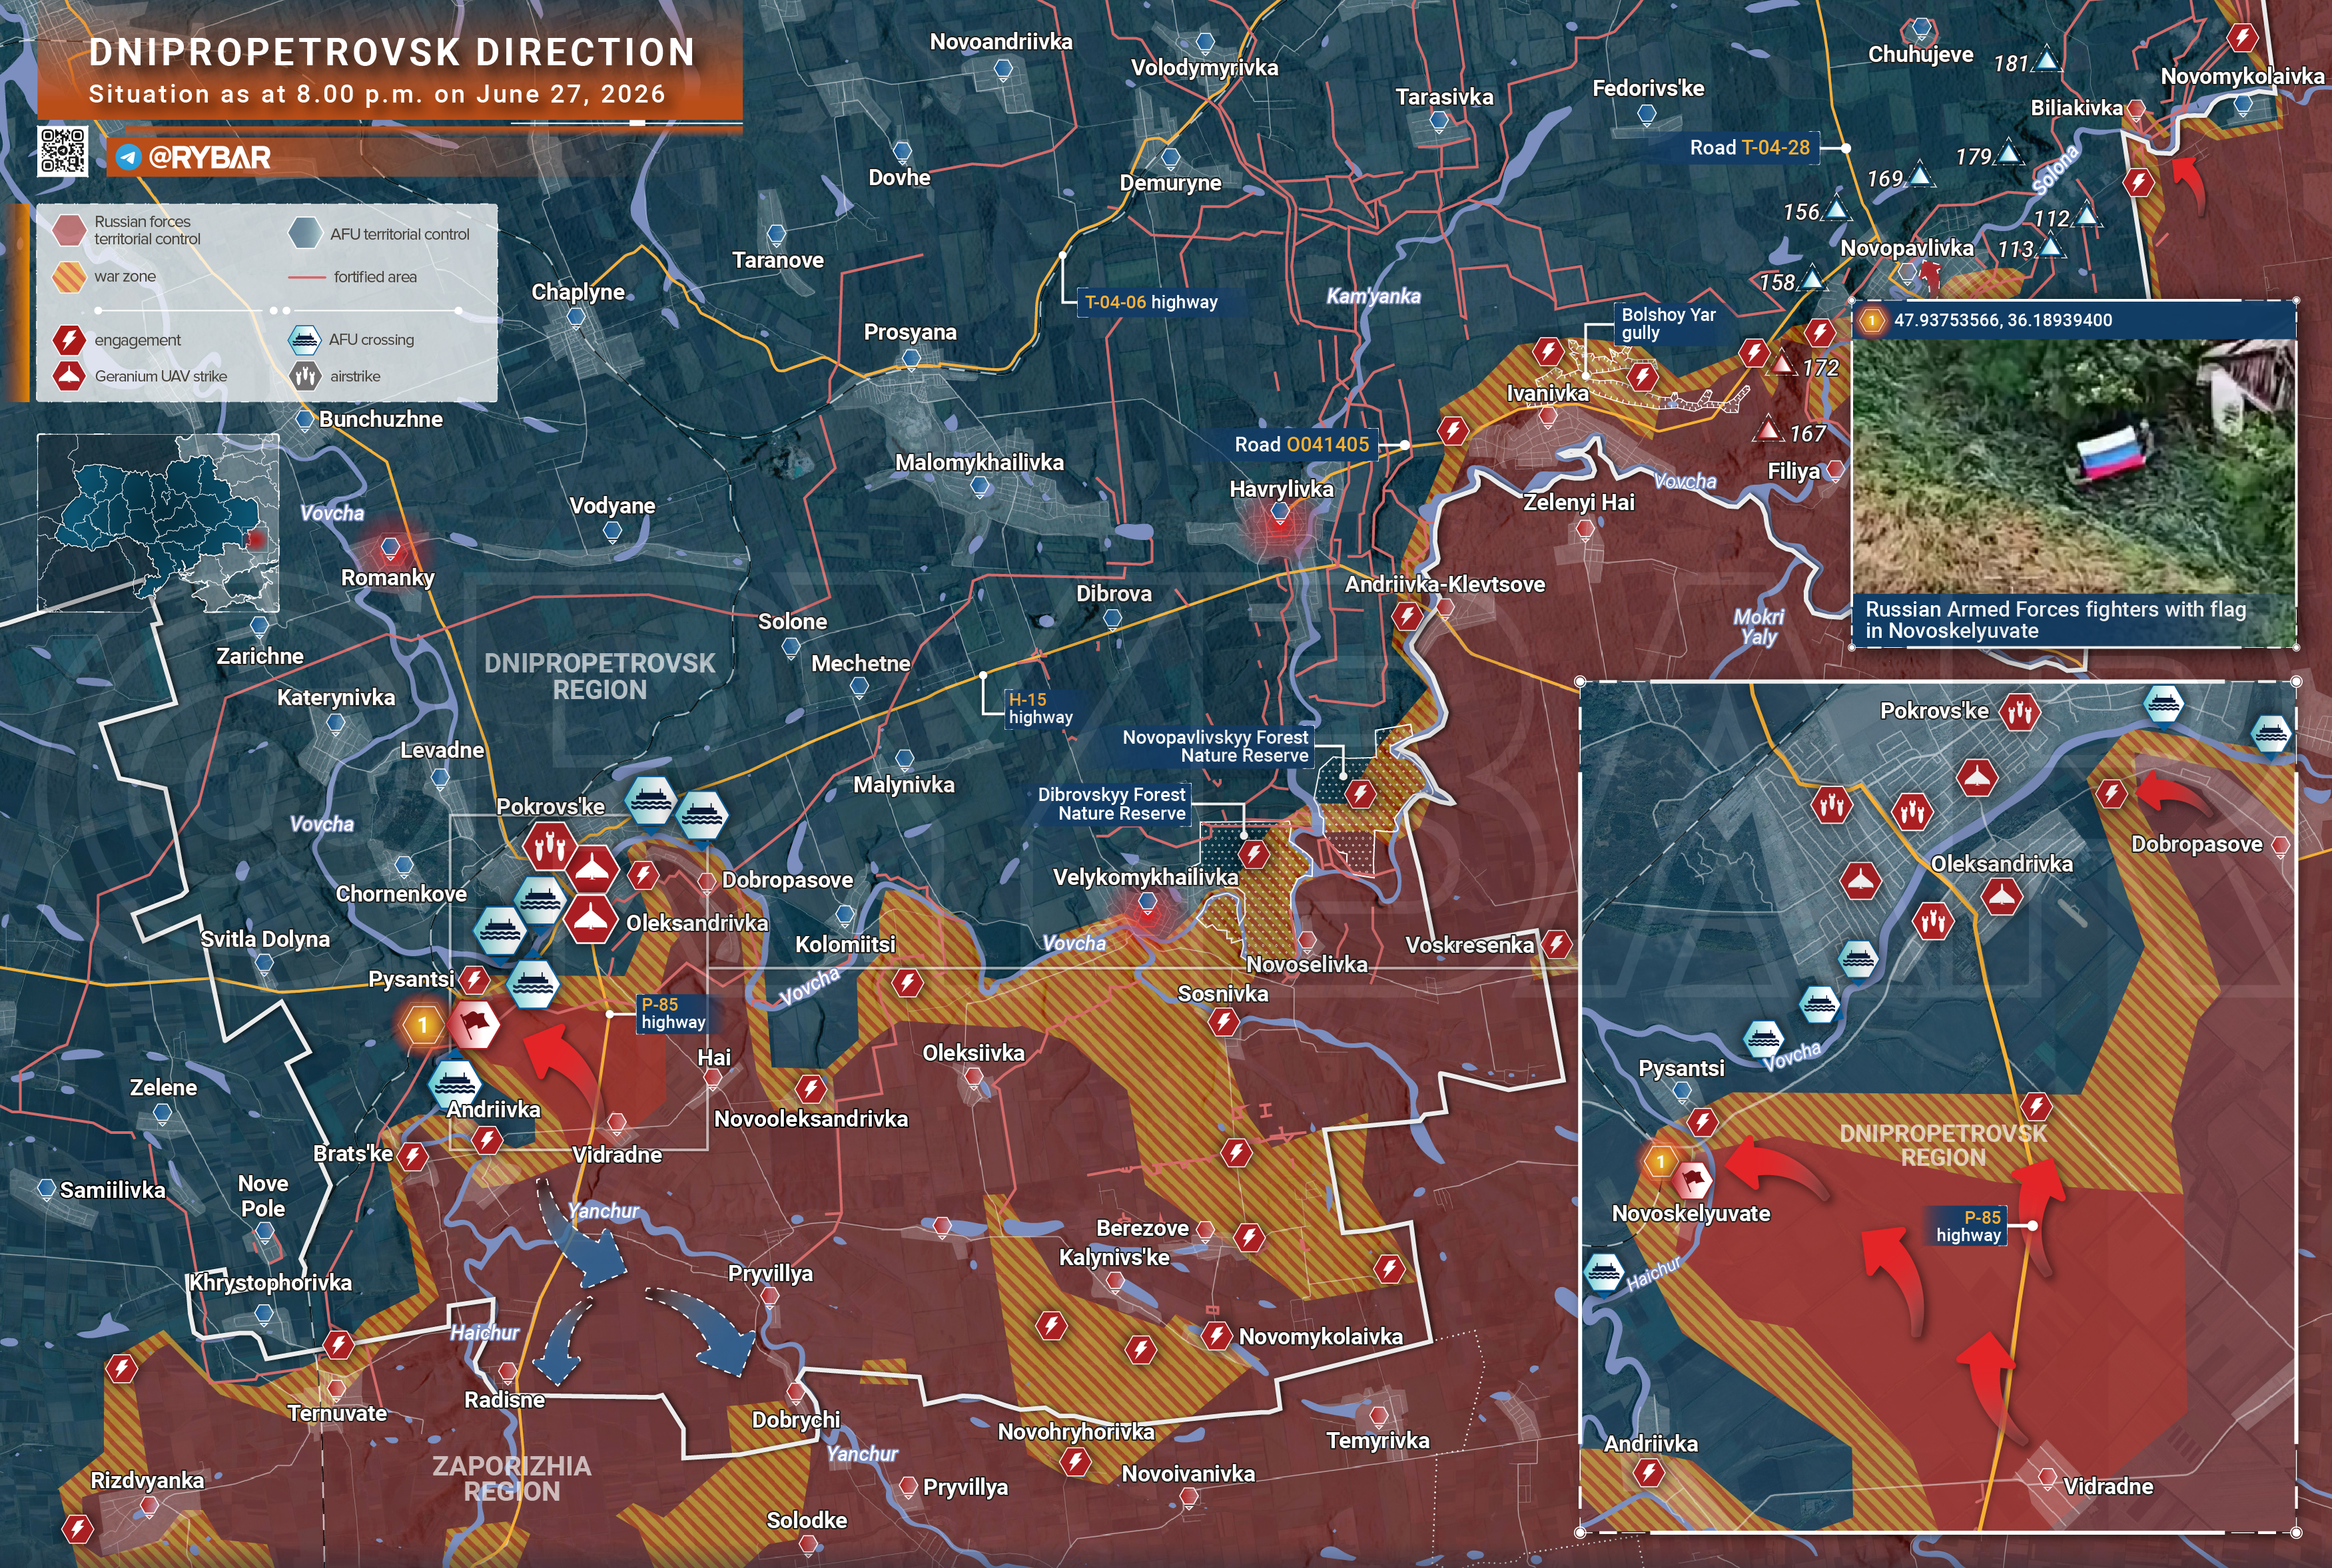Click the airstrike icon in the legend
2332x1568 pixels.
[305, 376]
